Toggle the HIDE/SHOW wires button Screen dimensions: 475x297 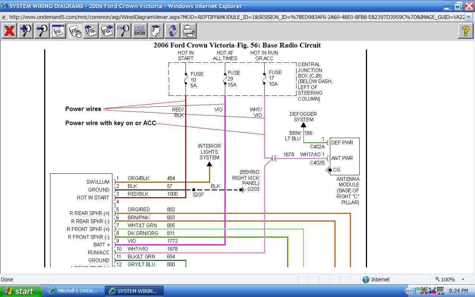(x=140, y=31)
